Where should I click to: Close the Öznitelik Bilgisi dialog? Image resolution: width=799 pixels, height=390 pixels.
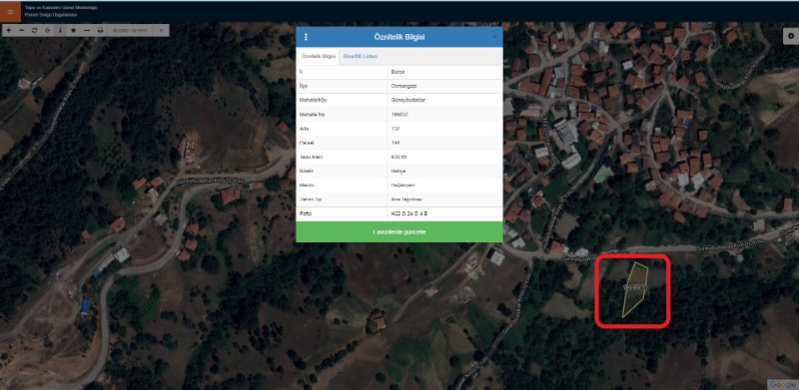pos(494,37)
